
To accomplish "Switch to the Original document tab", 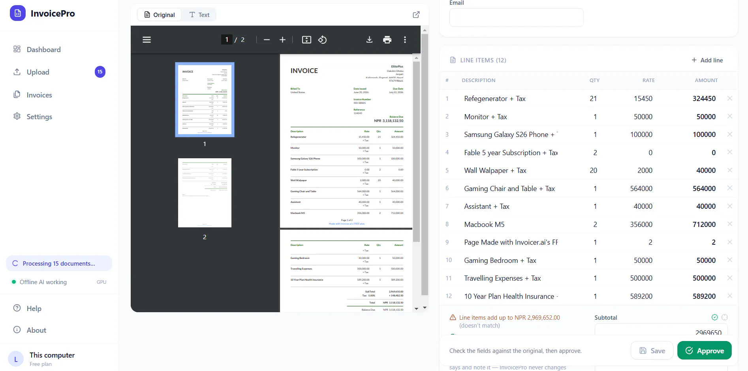I will (159, 15).
